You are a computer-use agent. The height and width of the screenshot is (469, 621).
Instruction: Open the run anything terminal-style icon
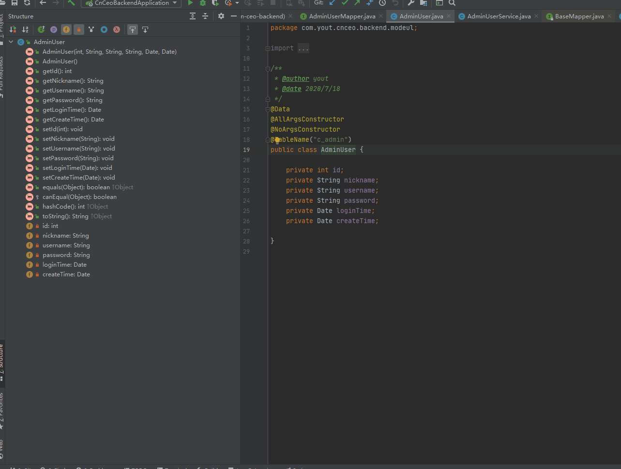coord(439,3)
